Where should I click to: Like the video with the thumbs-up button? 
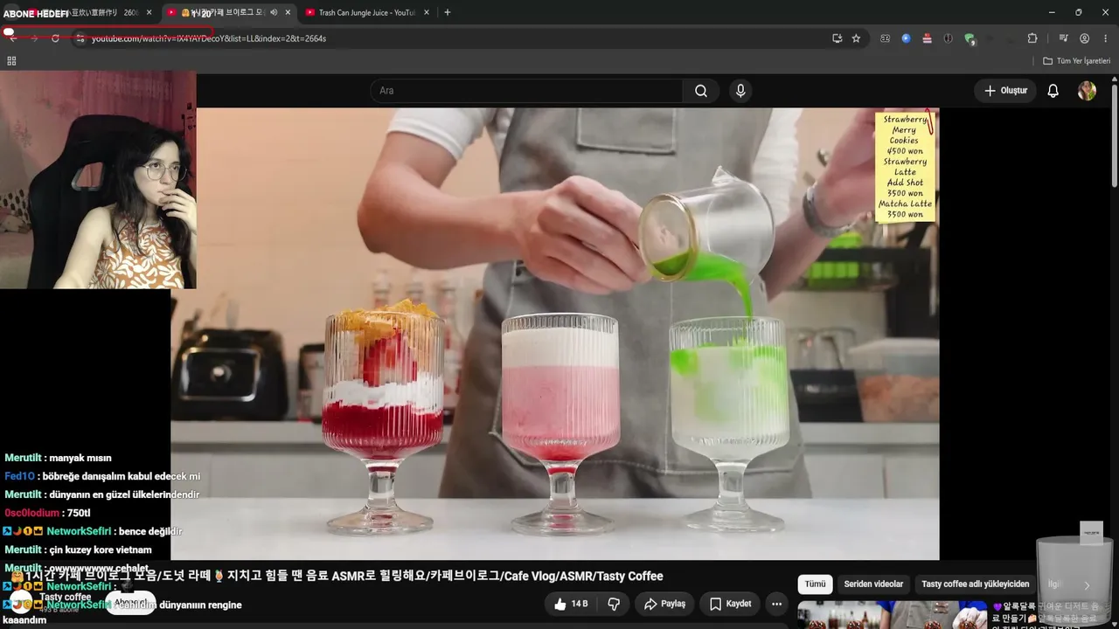pos(571,604)
